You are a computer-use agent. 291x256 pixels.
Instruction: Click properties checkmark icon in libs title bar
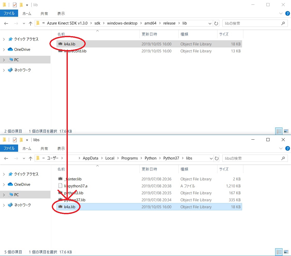[x=15, y=140]
